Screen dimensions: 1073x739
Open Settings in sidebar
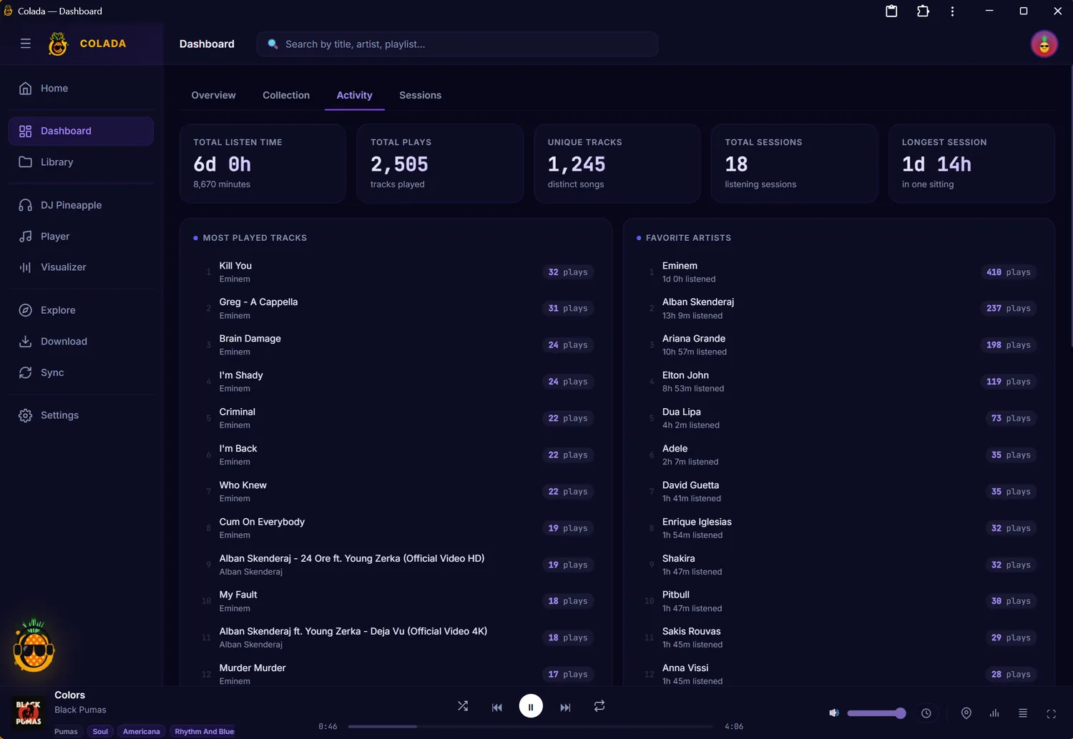point(81,415)
